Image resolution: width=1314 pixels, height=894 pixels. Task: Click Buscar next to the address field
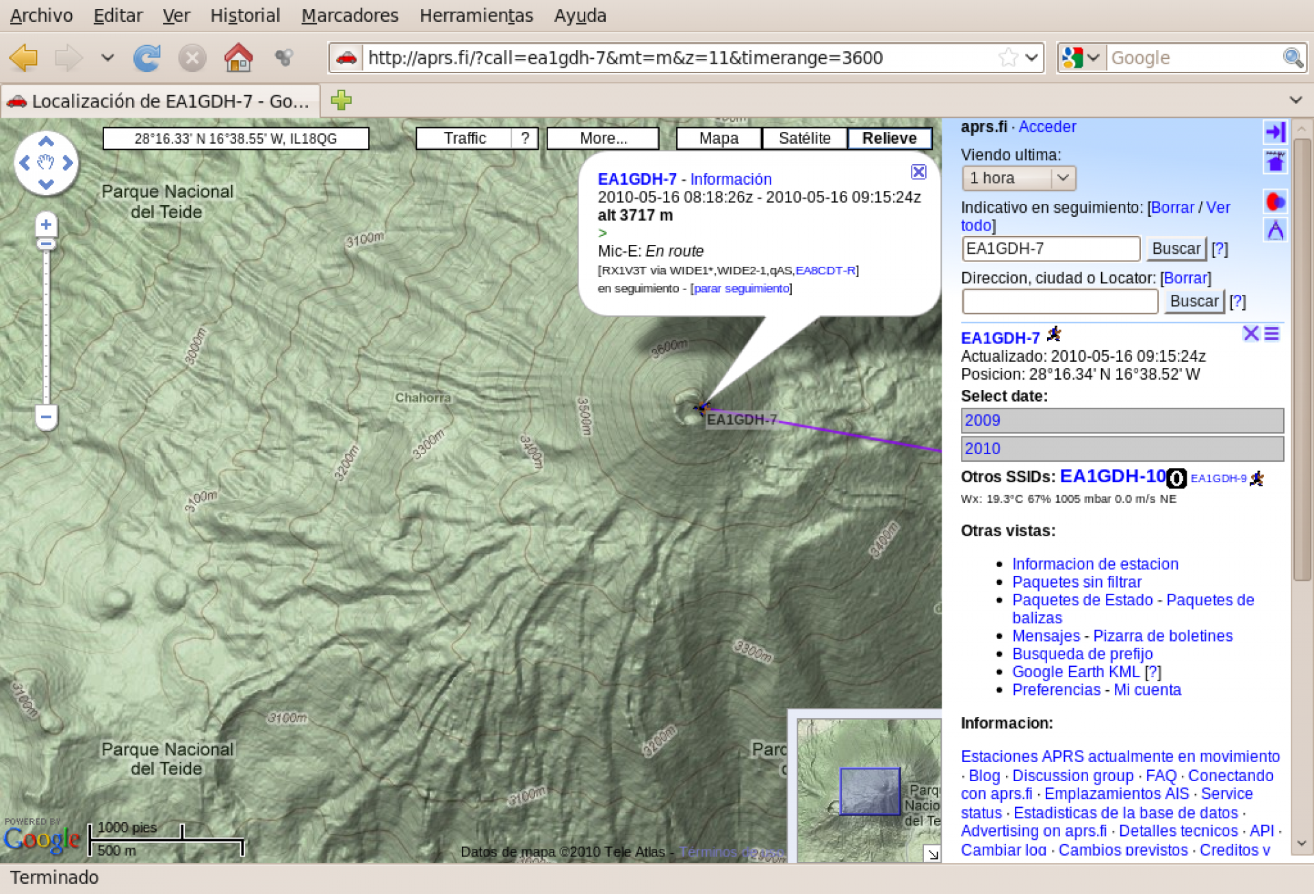point(1194,301)
